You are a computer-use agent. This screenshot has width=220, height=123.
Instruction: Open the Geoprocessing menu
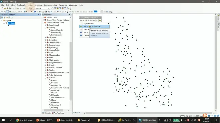[x=50, y=5]
